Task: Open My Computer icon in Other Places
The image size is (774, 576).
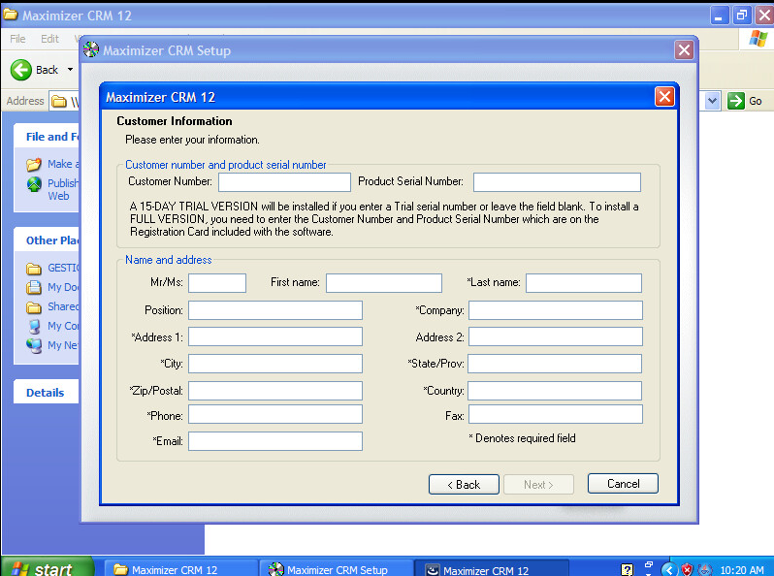Action: [x=34, y=326]
